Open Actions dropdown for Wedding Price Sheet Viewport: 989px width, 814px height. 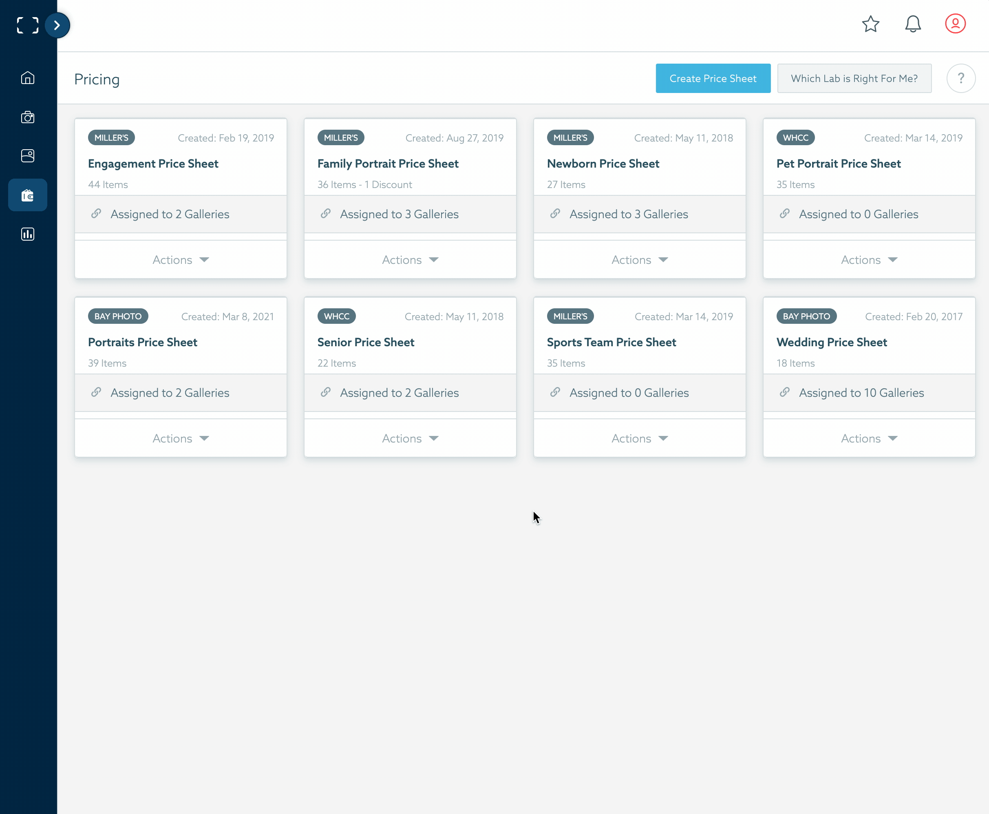[869, 438]
